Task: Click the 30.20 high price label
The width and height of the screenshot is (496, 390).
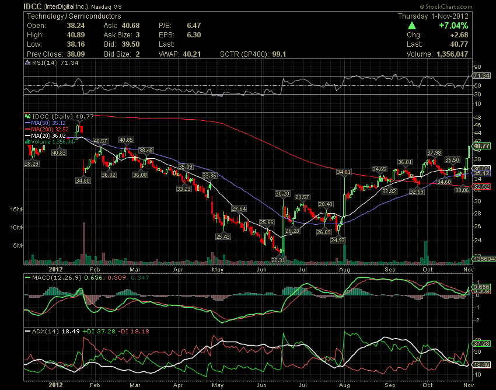Action: (x=282, y=193)
